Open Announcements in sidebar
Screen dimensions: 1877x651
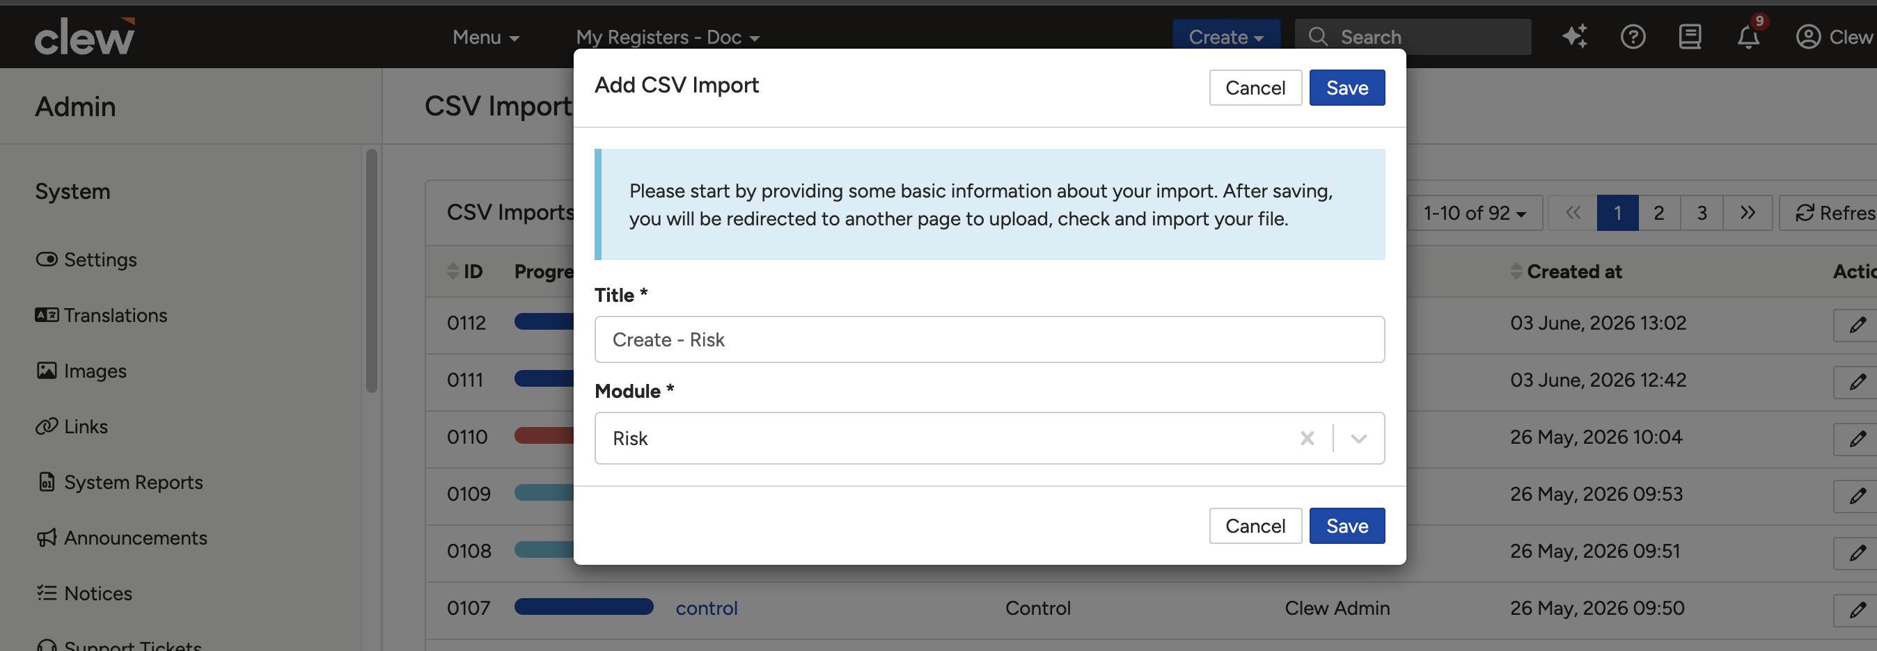[x=122, y=538]
